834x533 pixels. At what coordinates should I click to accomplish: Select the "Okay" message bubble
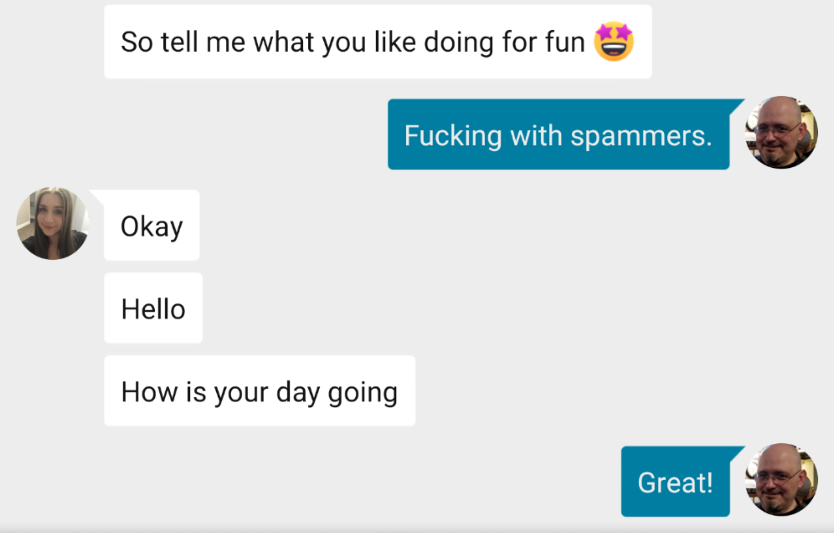tap(151, 225)
